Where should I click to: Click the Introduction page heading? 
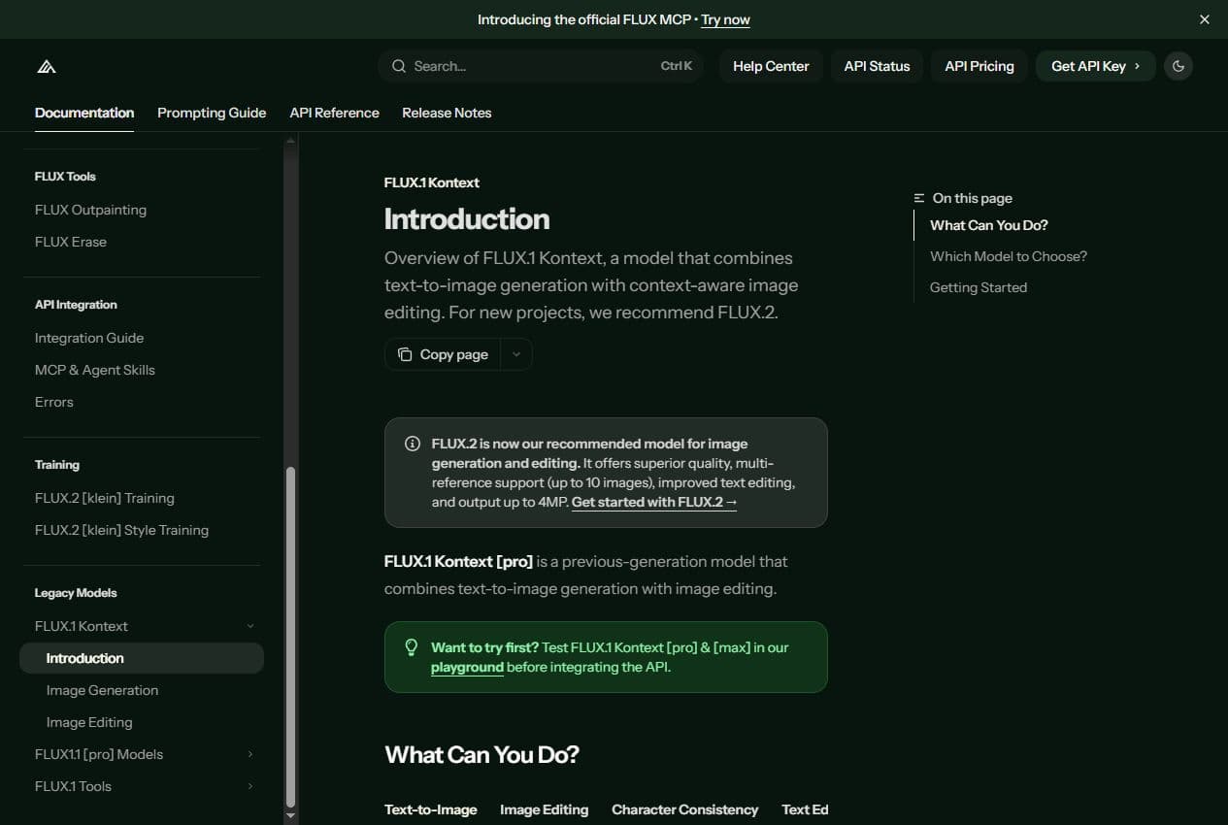point(467,218)
